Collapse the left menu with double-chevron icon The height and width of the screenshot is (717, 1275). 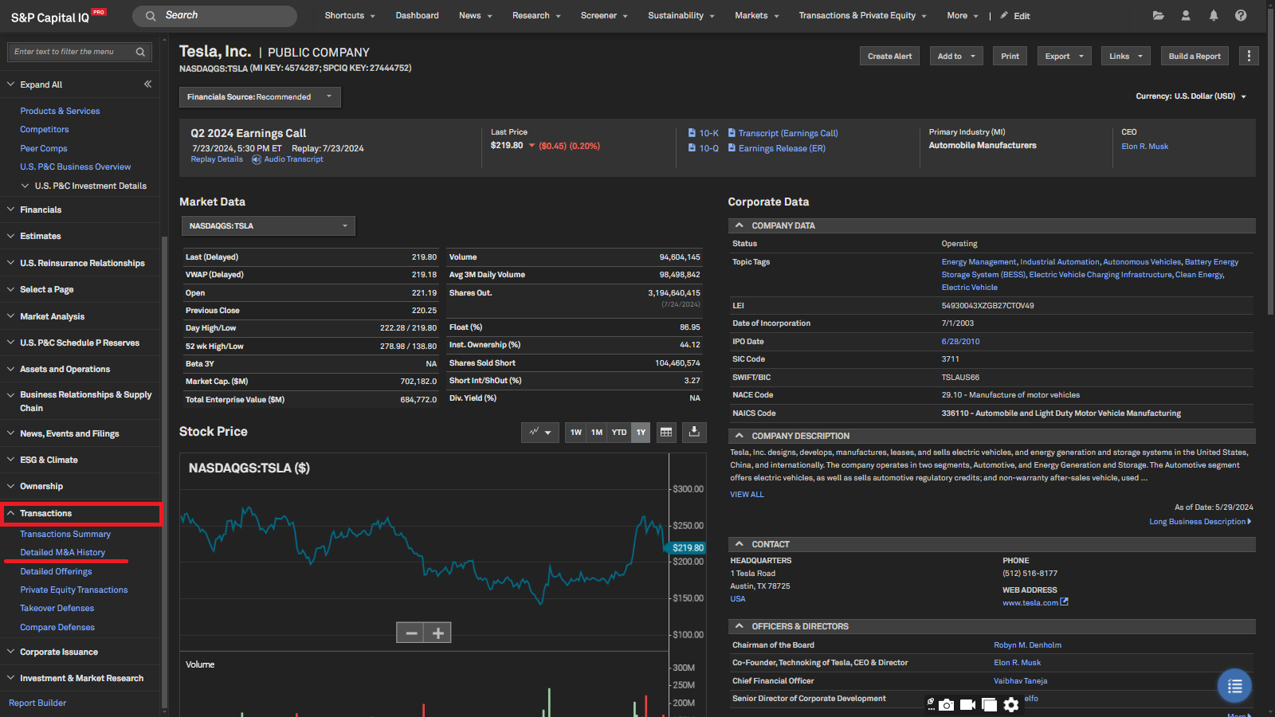click(x=147, y=84)
